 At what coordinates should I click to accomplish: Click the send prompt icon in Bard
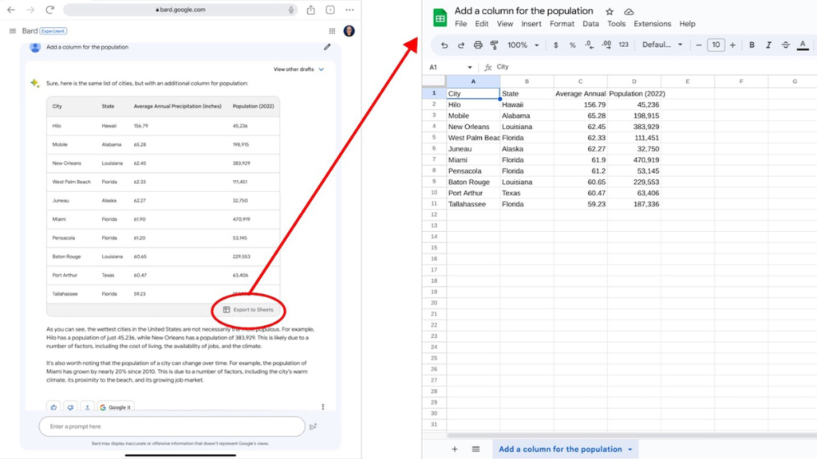point(313,426)
